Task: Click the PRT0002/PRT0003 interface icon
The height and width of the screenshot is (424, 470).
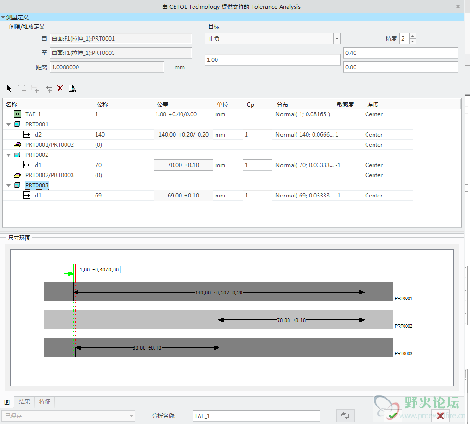Action: tap(18, 175)
